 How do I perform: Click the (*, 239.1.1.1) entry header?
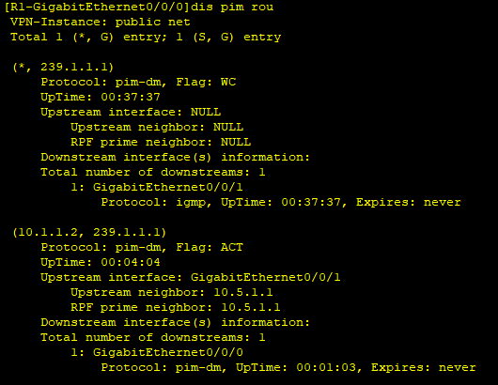63,67
